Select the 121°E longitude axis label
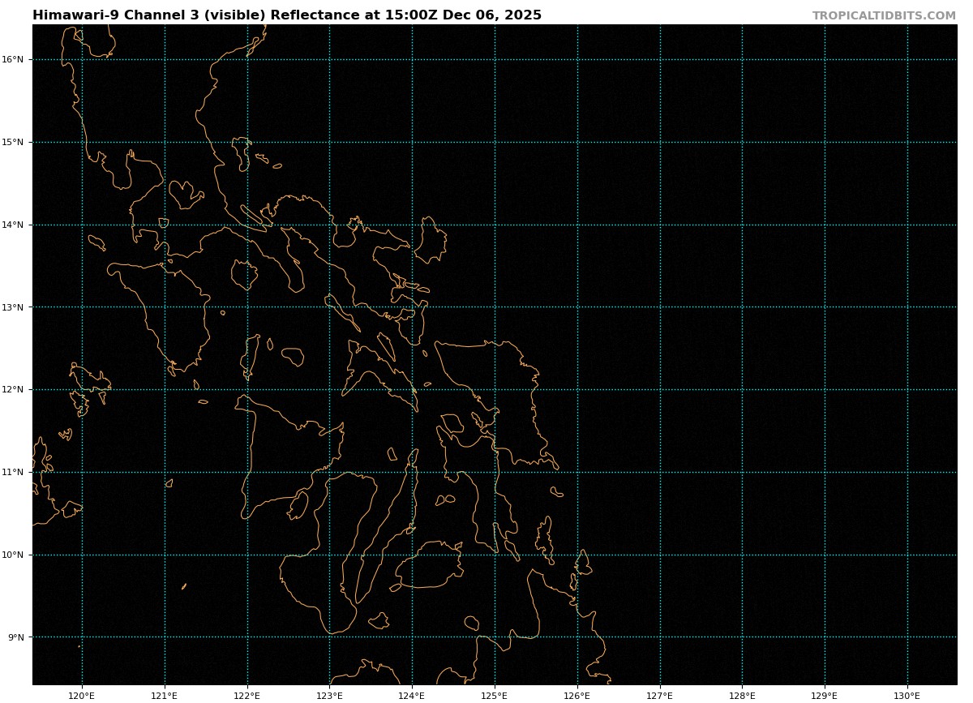Viewport: 973px width, 703px height. click(165, 696)
